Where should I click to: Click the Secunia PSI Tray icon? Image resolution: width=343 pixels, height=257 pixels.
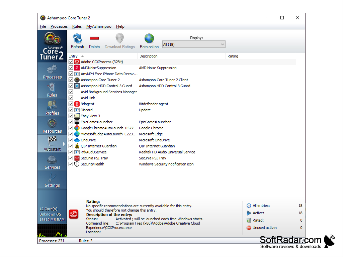[x=77, y=158]
